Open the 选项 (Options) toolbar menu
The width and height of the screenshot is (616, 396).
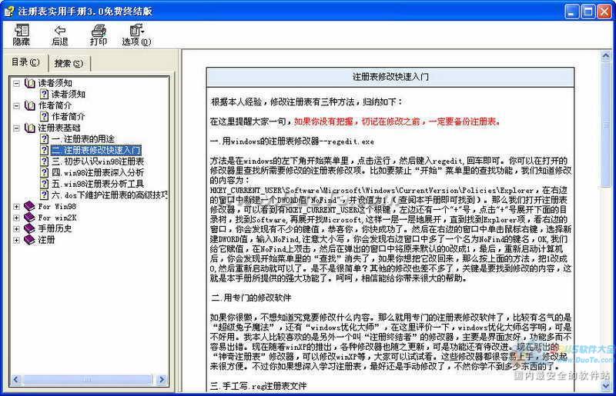136,35
